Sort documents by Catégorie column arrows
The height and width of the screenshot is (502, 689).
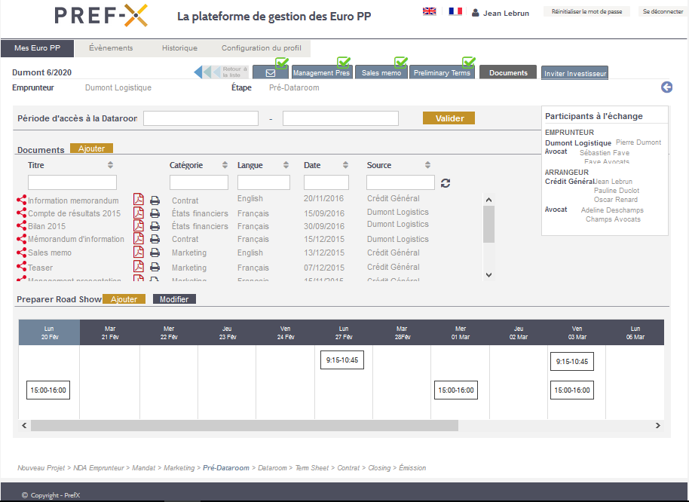[225, 165]
